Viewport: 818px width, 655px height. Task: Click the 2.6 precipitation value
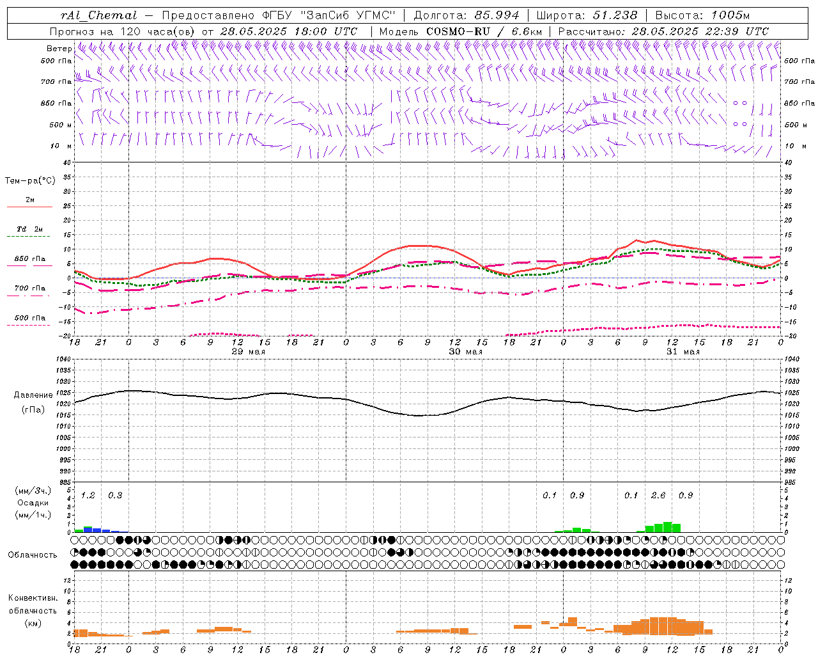(658, 496)
